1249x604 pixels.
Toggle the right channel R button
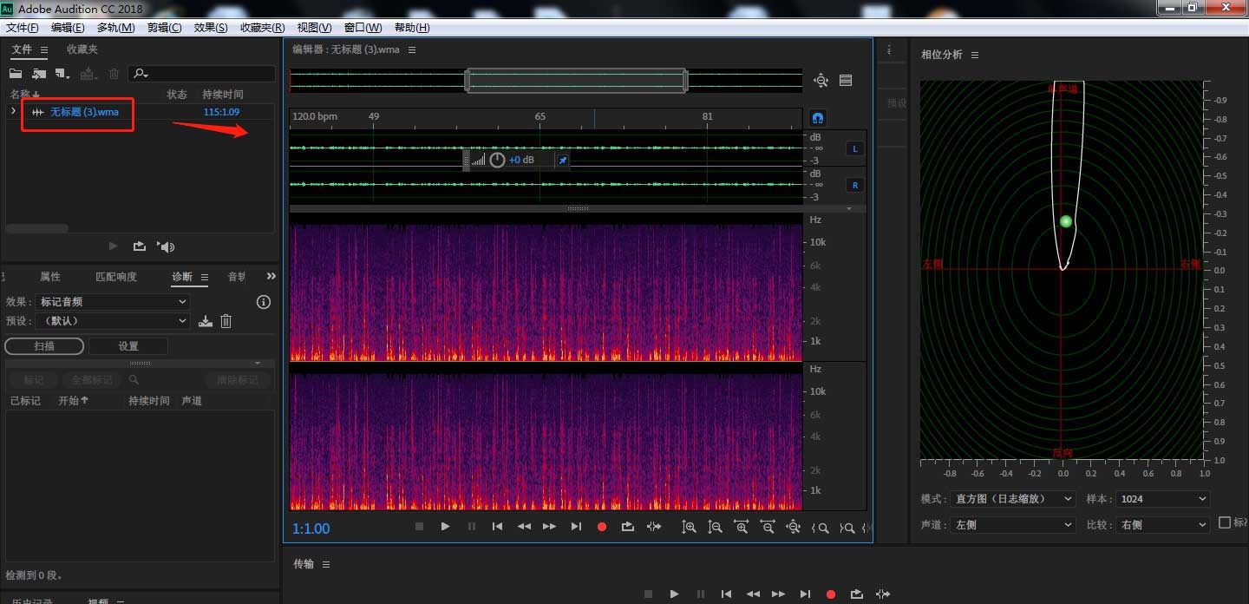[854, 185]
